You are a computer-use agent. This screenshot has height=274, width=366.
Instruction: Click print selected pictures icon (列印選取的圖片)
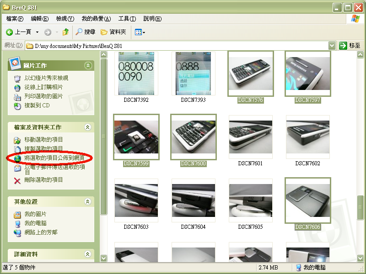(x=17, y=97)
